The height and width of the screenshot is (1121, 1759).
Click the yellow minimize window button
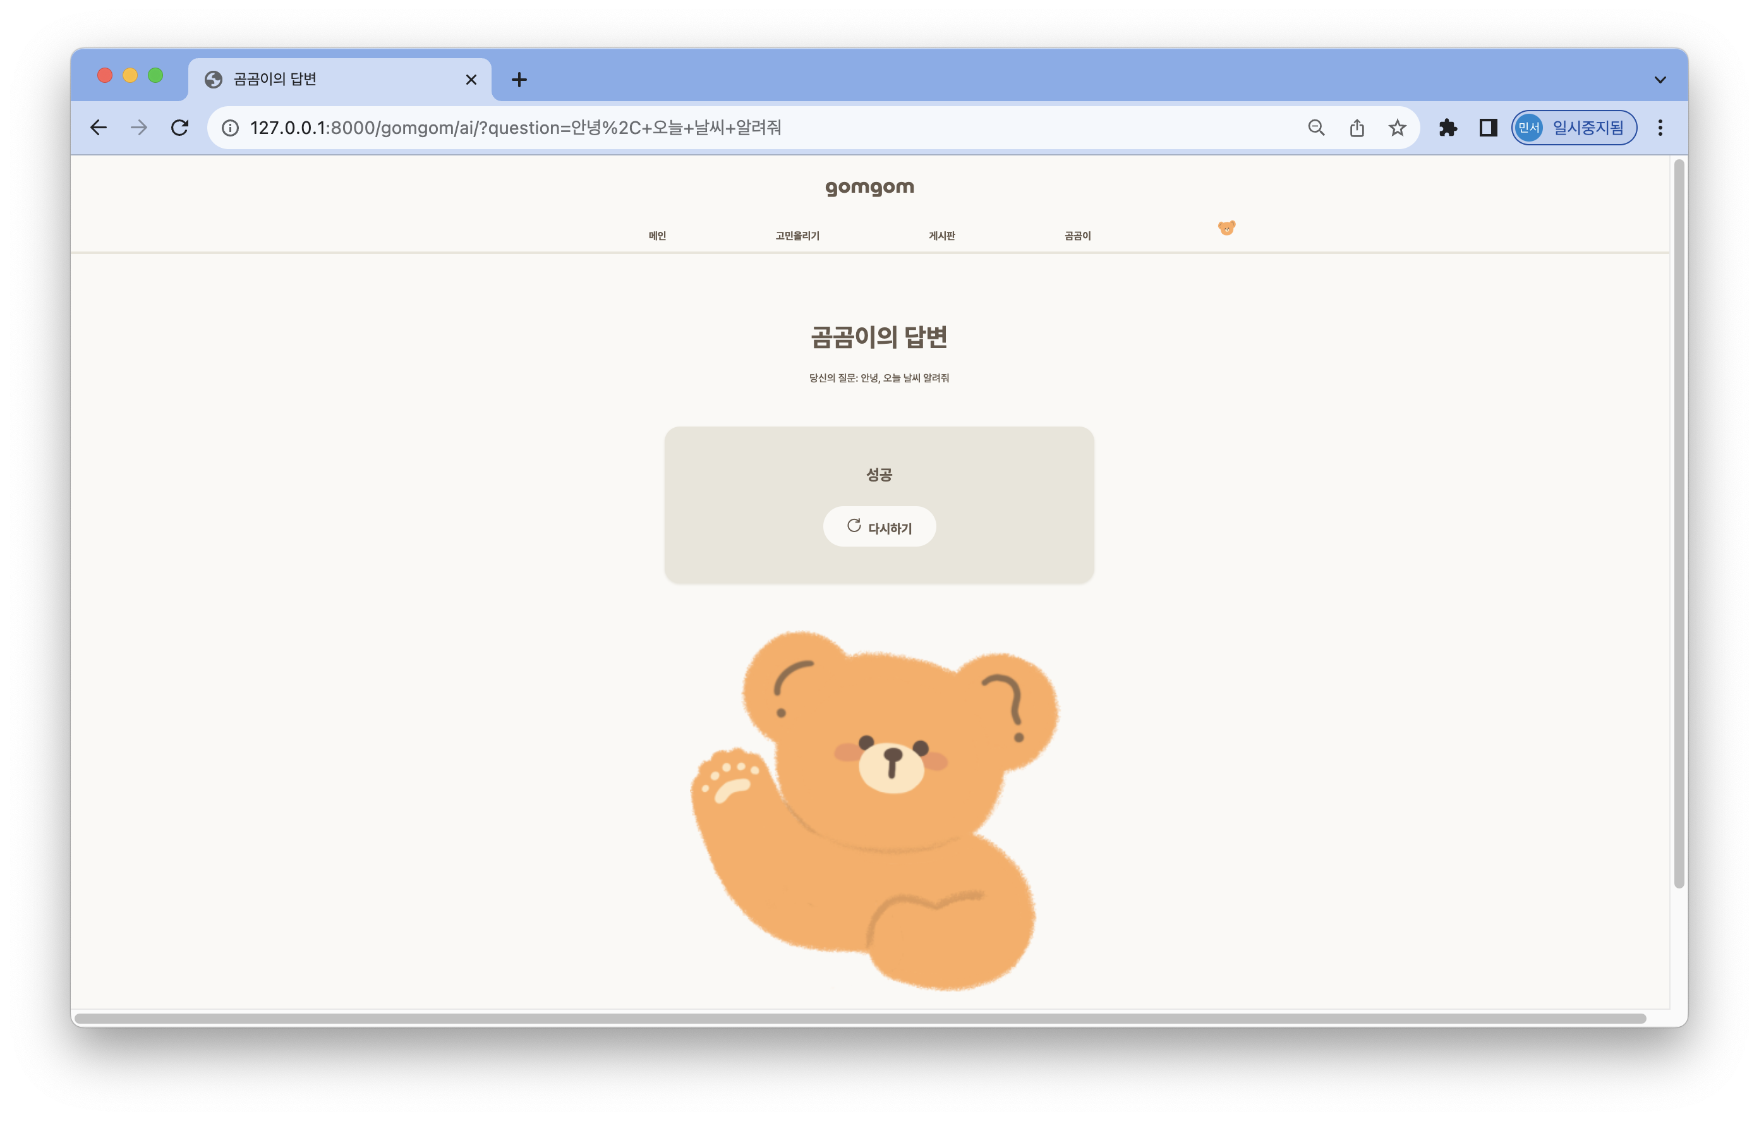point(130,75)
